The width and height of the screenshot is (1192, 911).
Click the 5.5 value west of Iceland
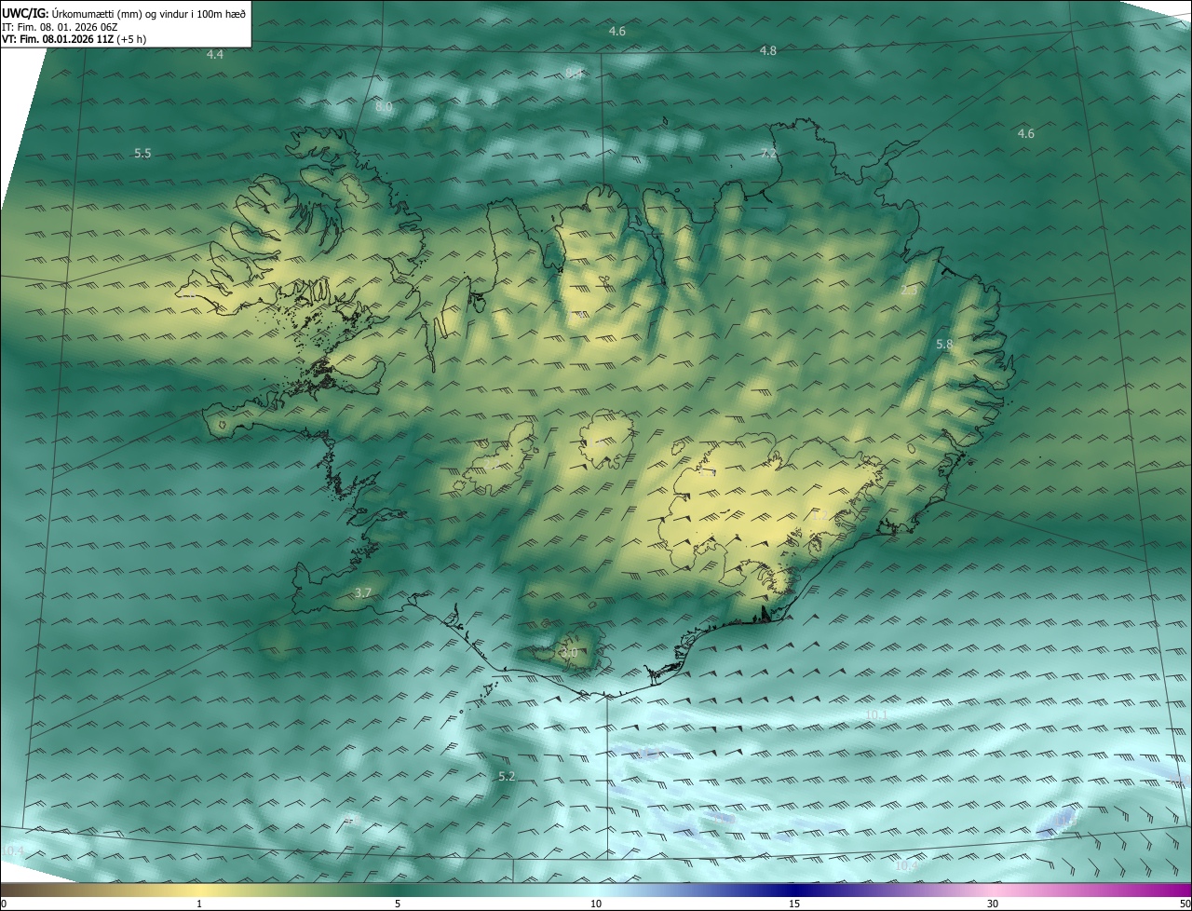(x=142, y=154)
